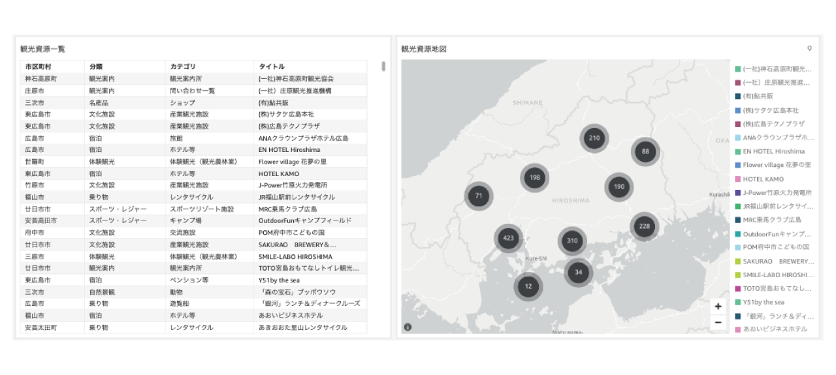Image resolution: width=836 pixels, height=375 pixels.
Task: Sort by タイトル column header
Action: point(272,67)
